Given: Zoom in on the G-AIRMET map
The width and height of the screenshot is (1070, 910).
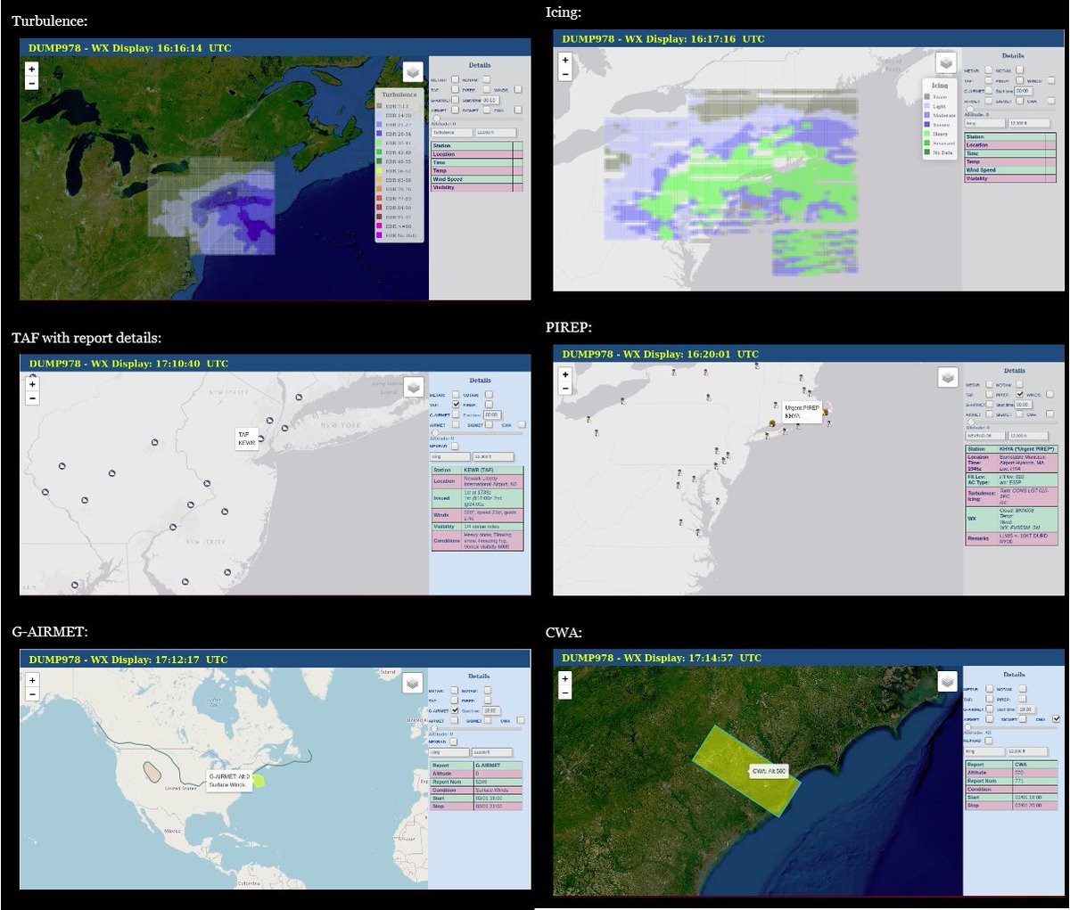Looking at the screenshot, I should [x=32, y=680].
